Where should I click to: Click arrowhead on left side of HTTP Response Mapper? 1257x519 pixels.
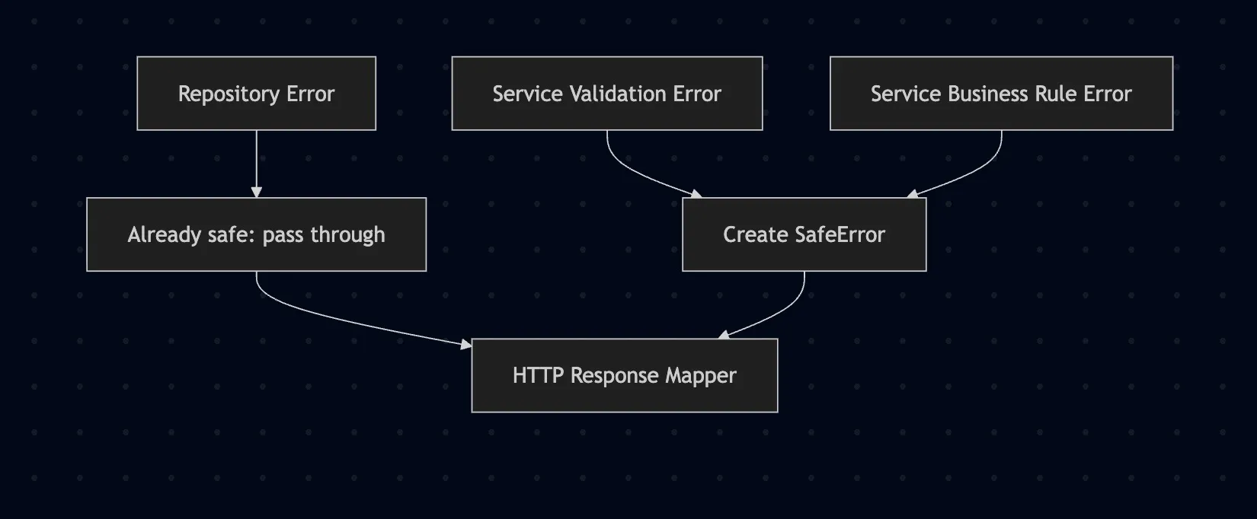coord(465,345)
